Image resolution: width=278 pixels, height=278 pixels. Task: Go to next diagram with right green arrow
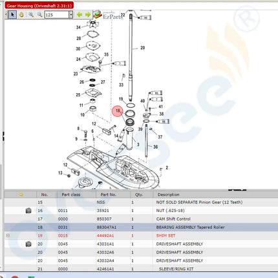(x=88, y=15)
